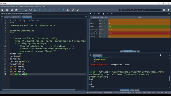The height and width of the screenshot is (96, 171).
Task: Step into function debug icon
Action: click(49, 10)
